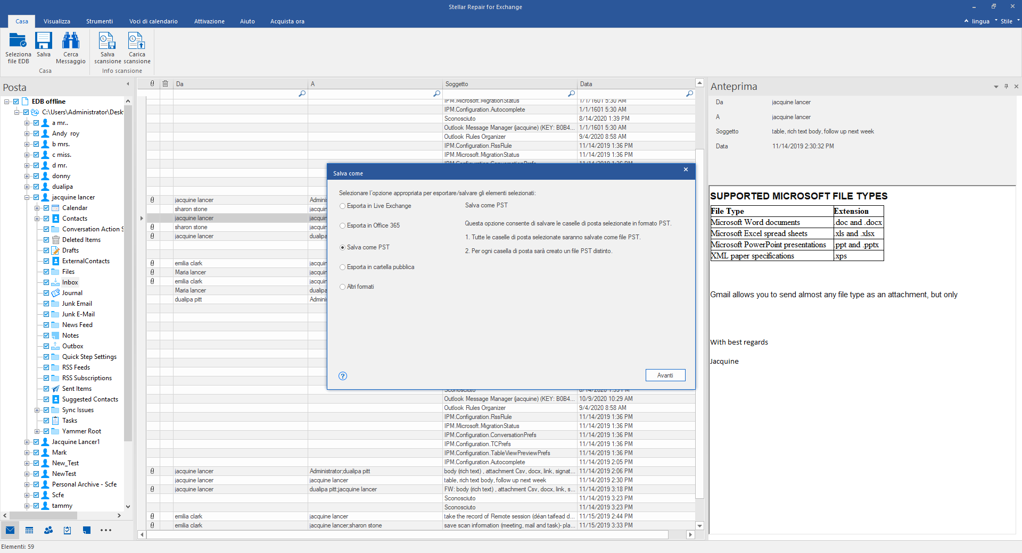This screenshot has width=1022, height=553.
Task: Select the Personal Archive - Scfe mailbox
Action: (x=84, y=484)
